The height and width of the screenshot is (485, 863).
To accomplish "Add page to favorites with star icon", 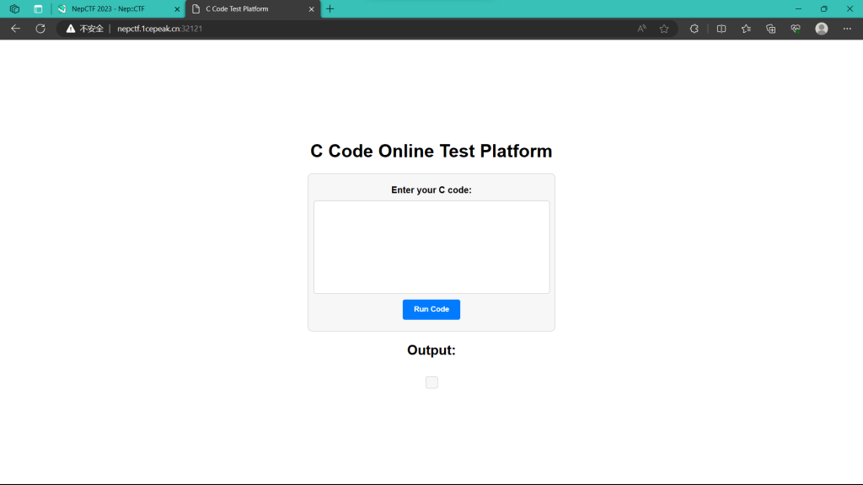I will tap(664, 29).
